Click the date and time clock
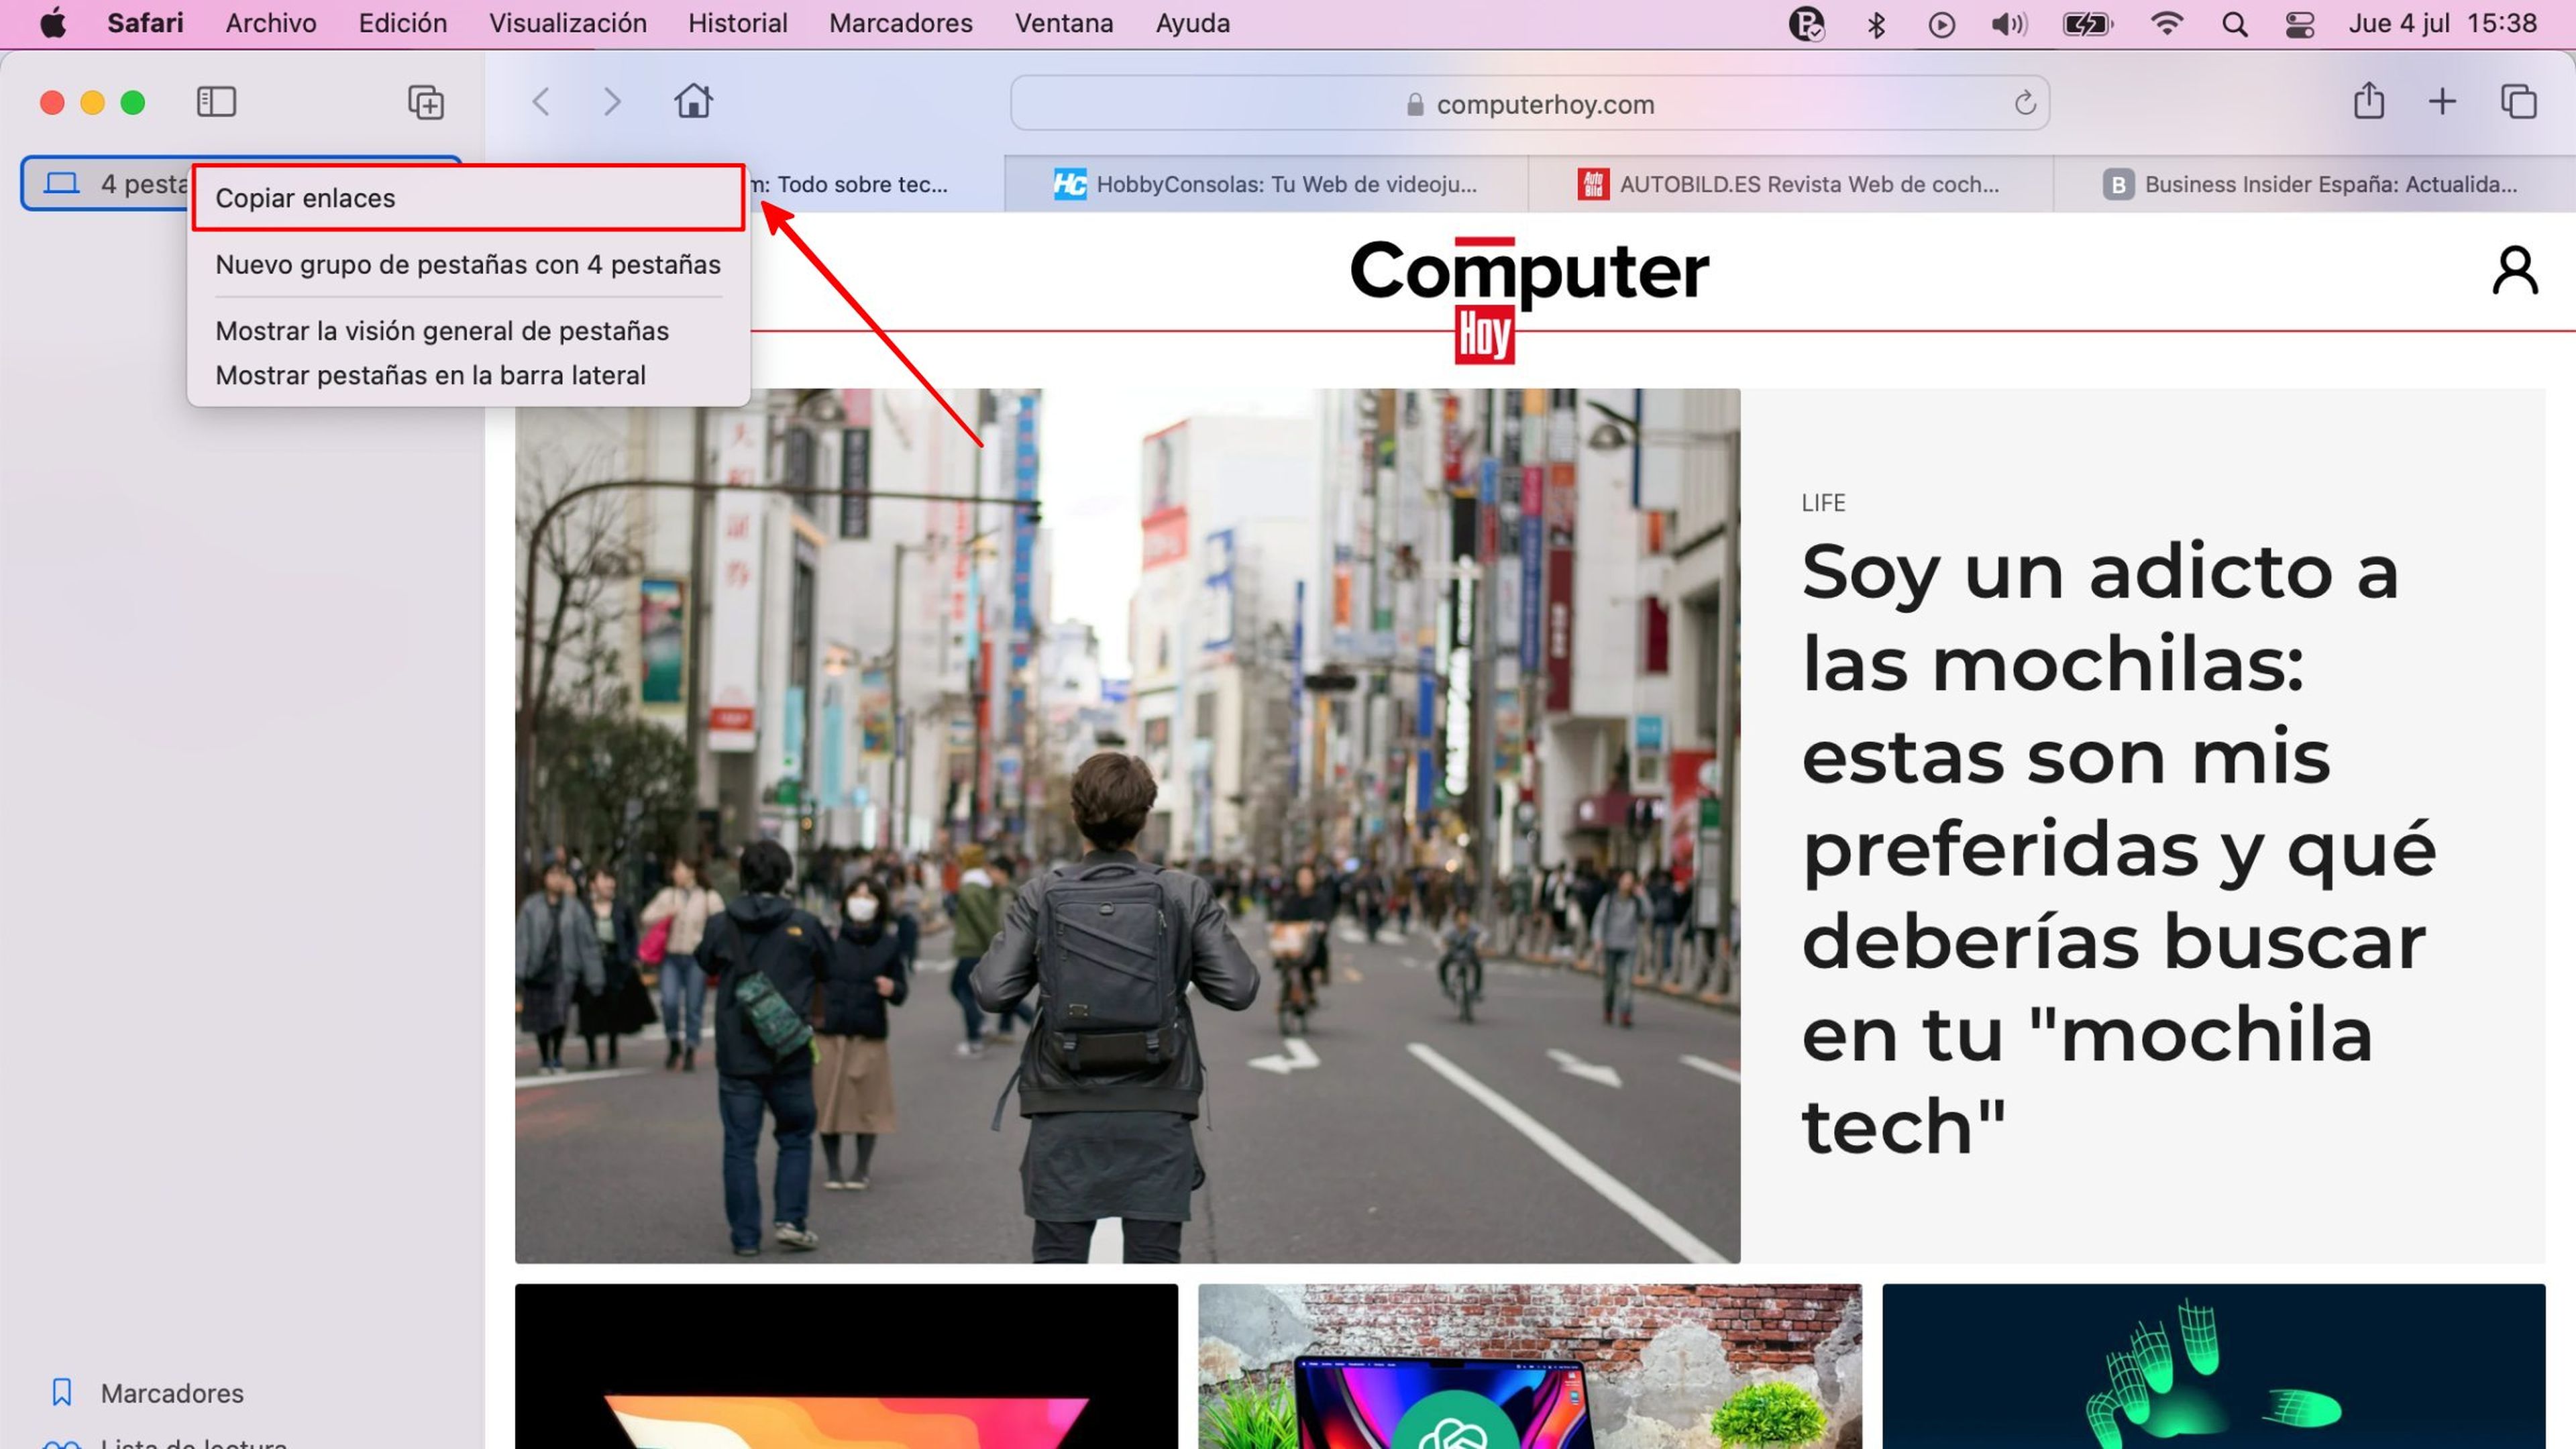This screenshot has height=1449, width=2576. pyautogui.click(x=2442, y=23)
